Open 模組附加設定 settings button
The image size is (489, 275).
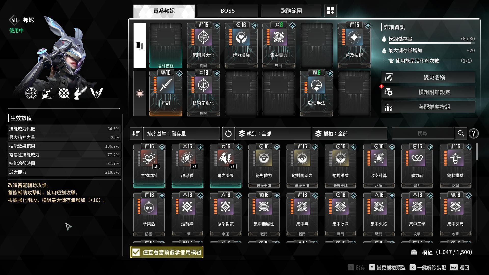pos(428,92)
